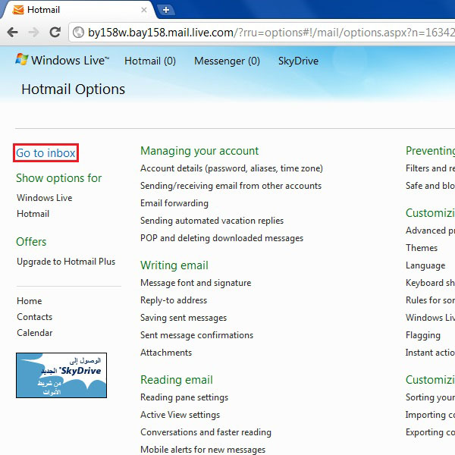The image size is (455, 455).
Task: Click the Reading email heading
Action: tap(177, 380)
